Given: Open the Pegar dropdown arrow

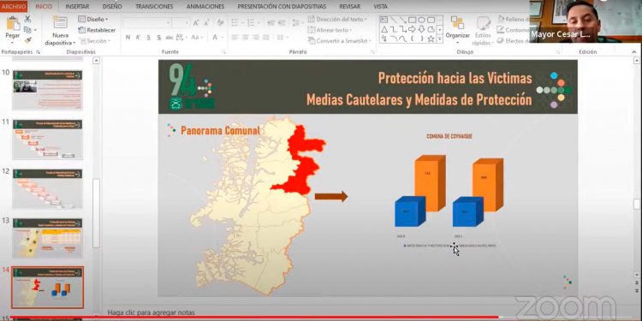Looking at the screenshot, I should point(13,42).
